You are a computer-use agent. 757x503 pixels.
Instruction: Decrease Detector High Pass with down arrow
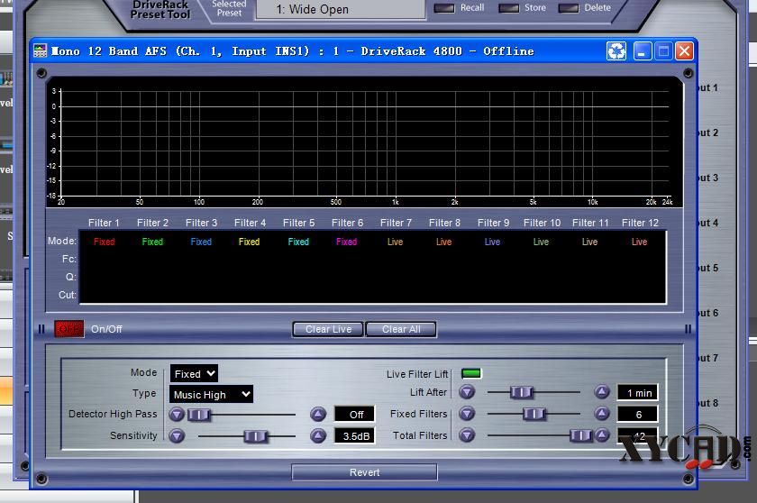[x=177, y=414]
